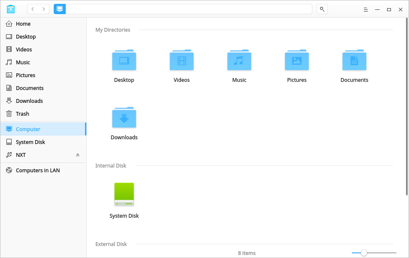The image size is (409, 258).
Task: Open Computers in LAN
Action: (43, 170)
